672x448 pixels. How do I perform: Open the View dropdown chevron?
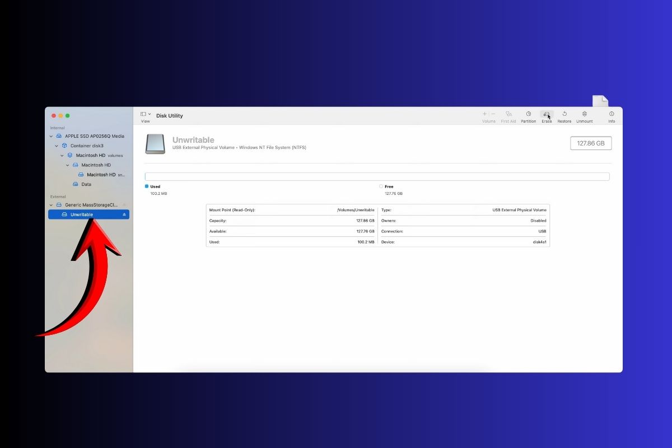point(150,114)
